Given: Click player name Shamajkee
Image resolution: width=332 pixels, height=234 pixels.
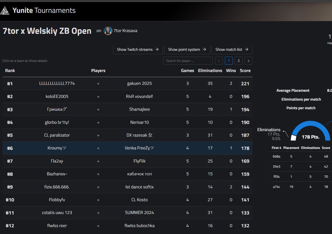Looking at the screenshot, I should click(x=139, y=109).
